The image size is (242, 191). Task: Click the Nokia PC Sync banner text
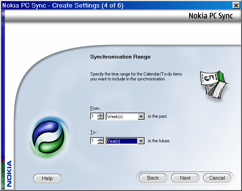(211, 16)
